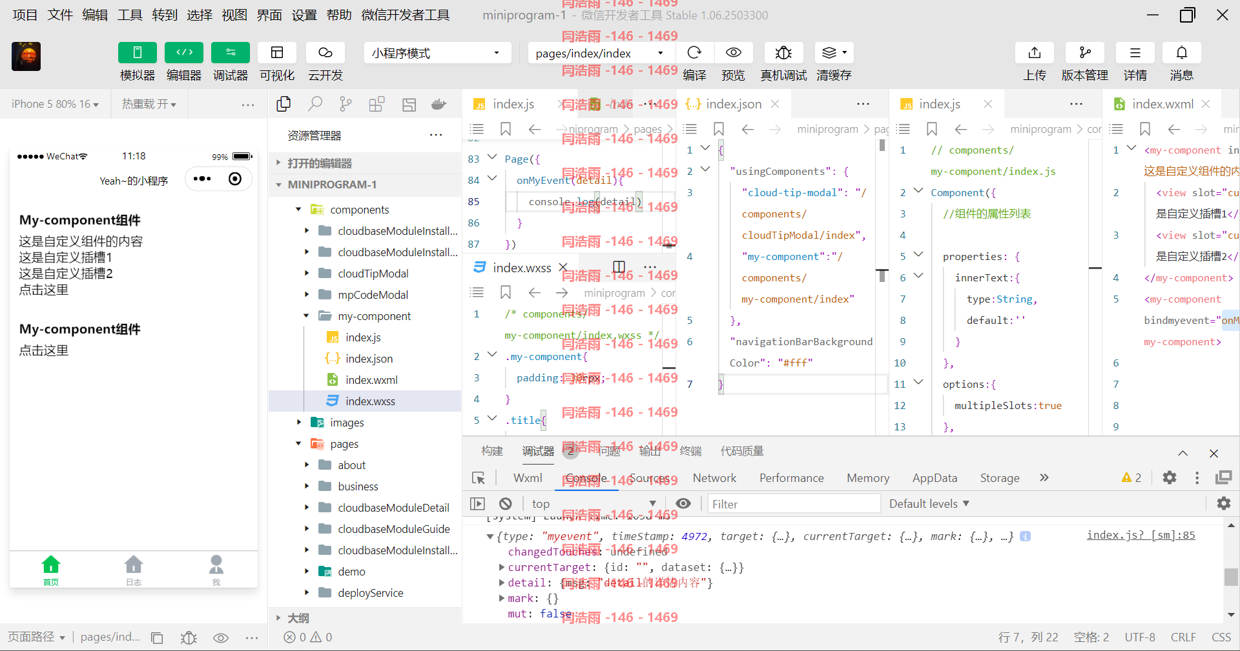This screenshot has width=1240, height=651.
Task: Click the console Filter input field
Action: click(x=794, y=504)
